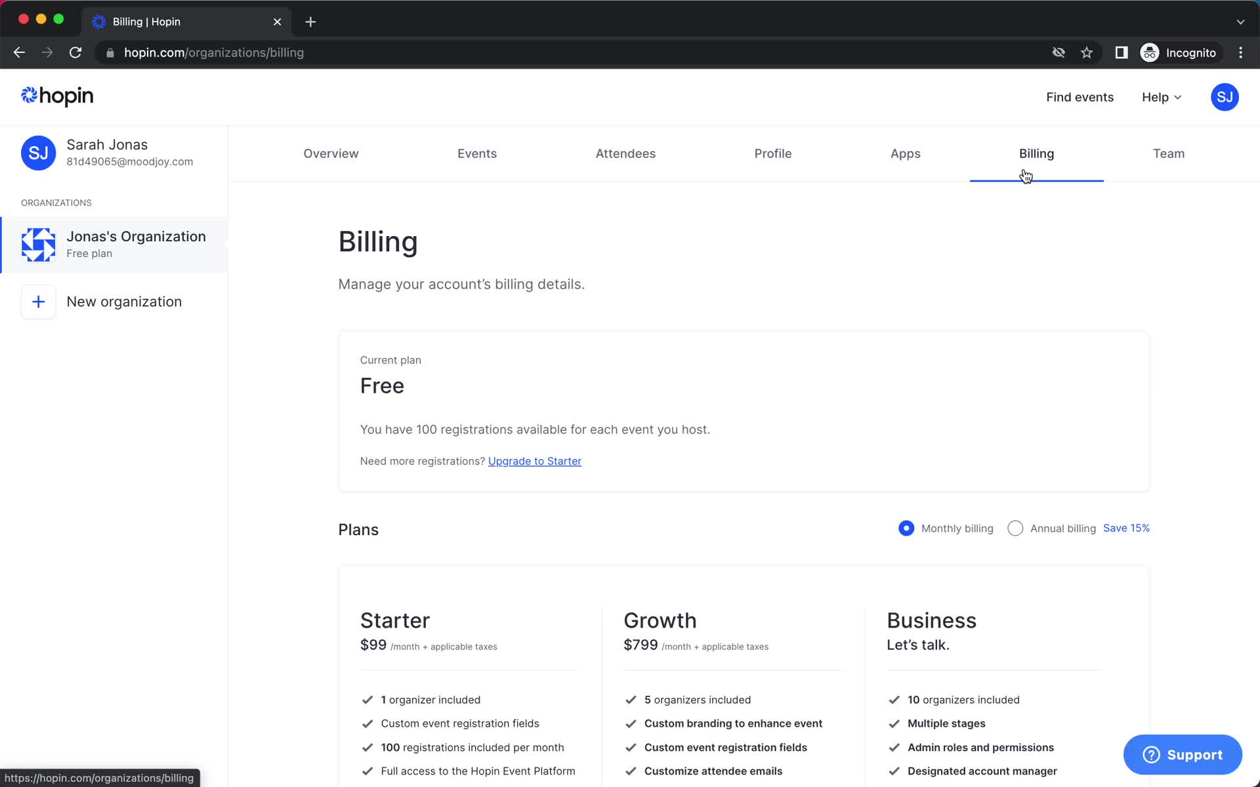Click 'Customize attendee emails' text

(713, 771)
